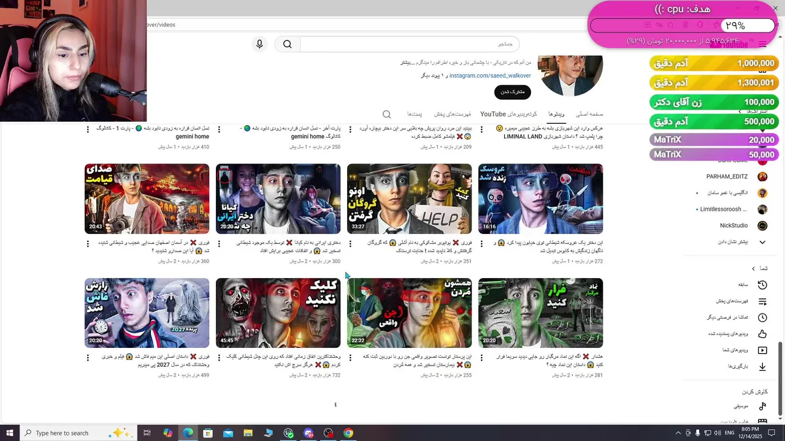Open Music (موسیقی) note icon in sidebar
785x441 pixels.
point(762,406)
